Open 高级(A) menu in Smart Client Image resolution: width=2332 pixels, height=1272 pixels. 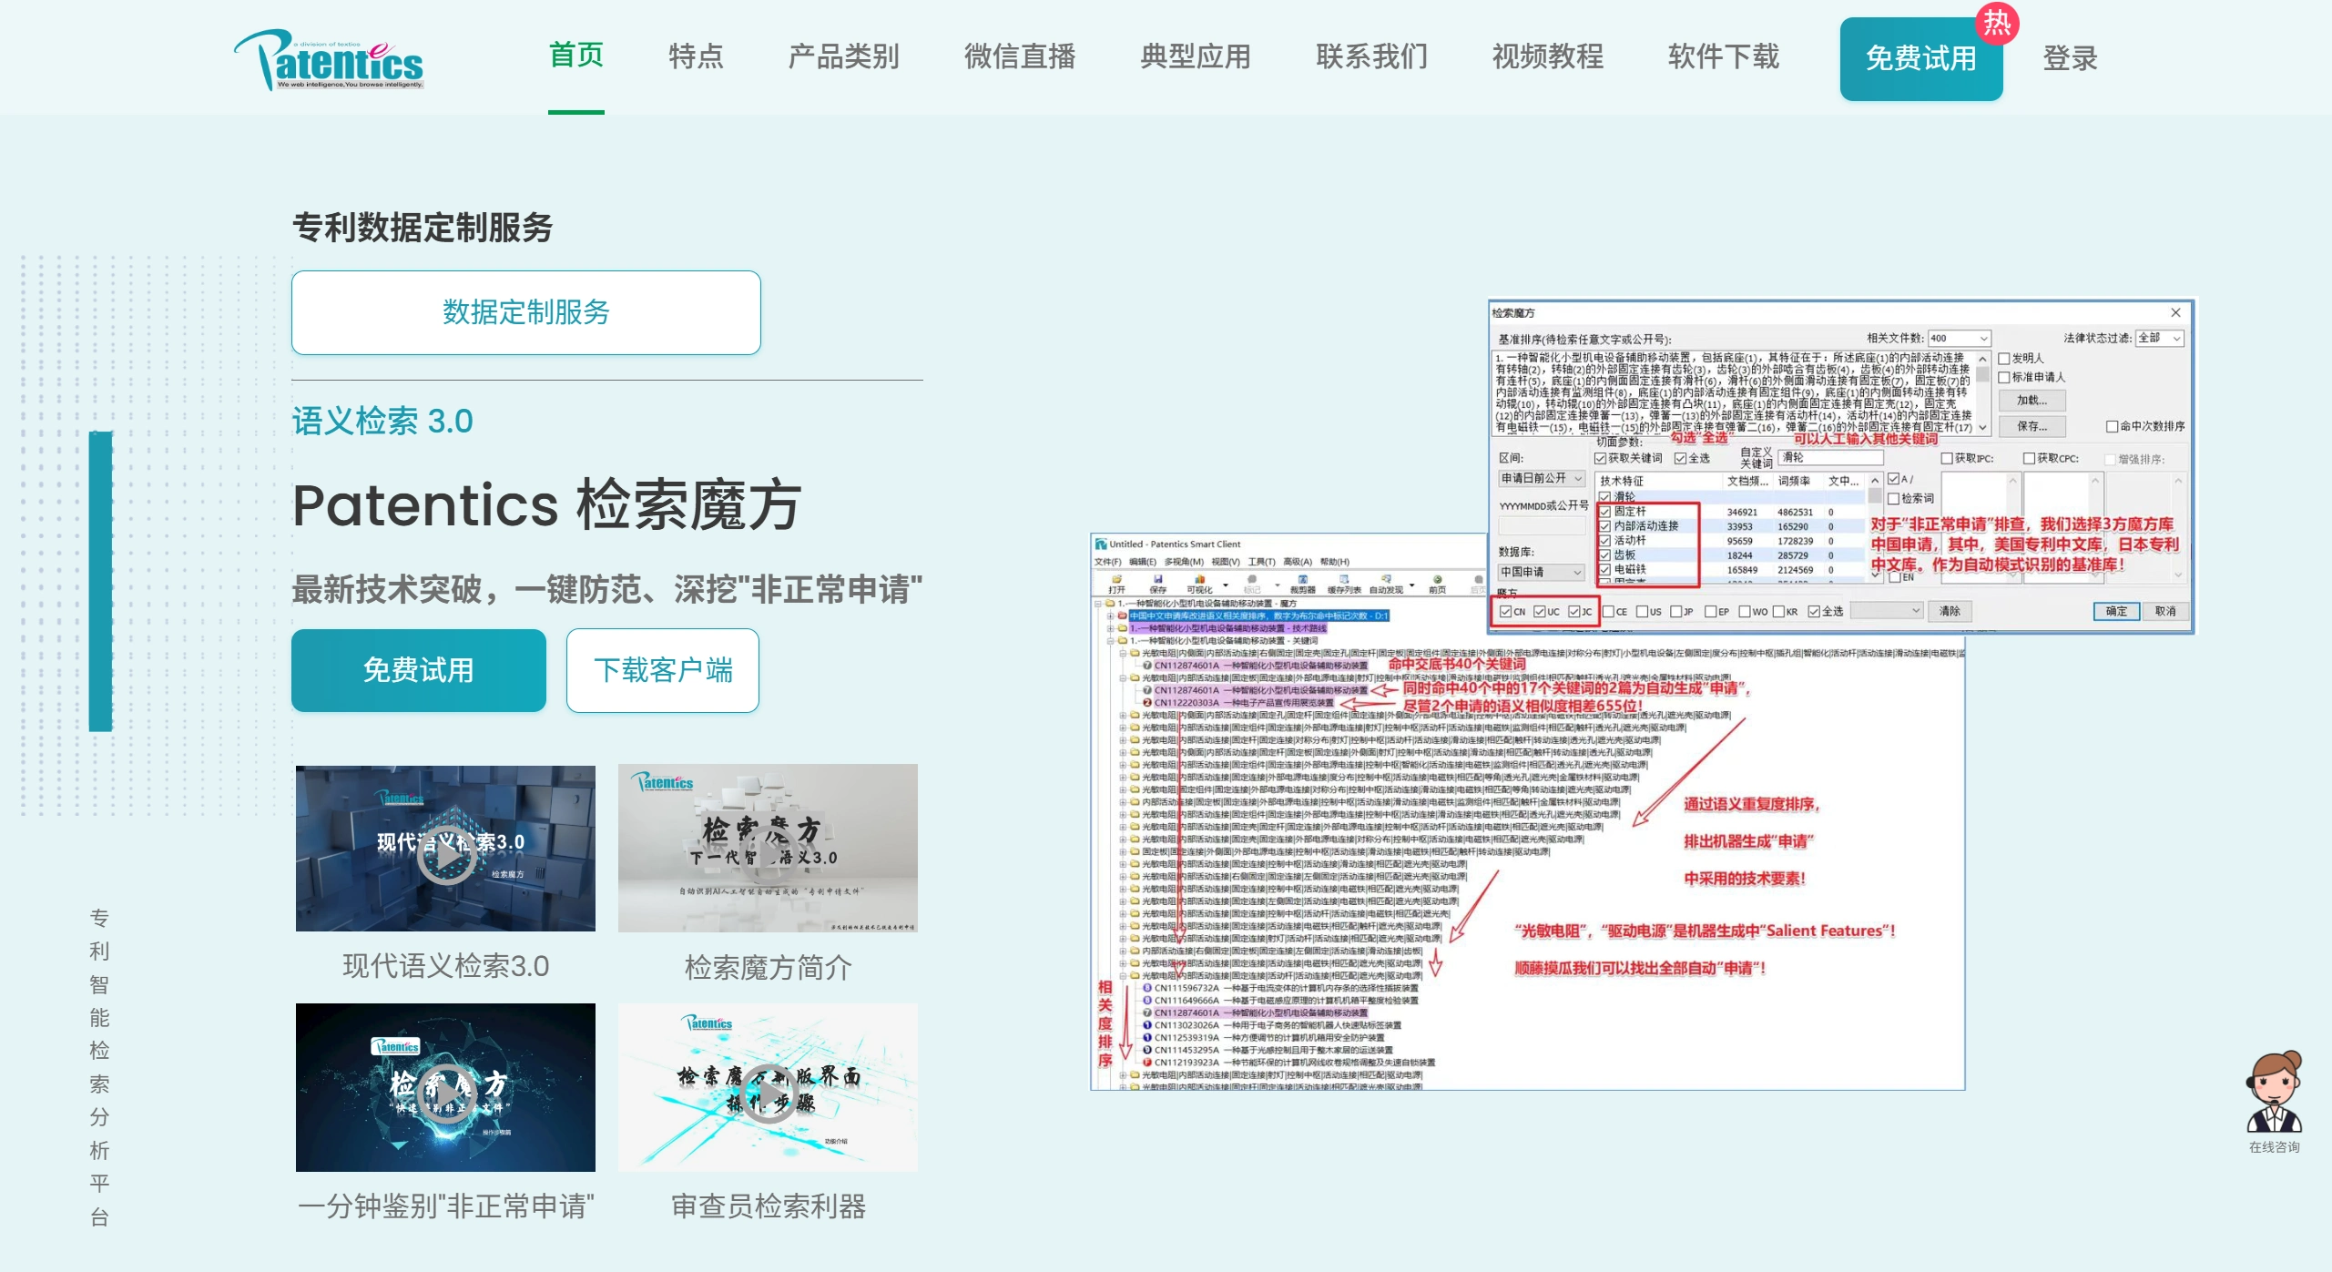1298,562
